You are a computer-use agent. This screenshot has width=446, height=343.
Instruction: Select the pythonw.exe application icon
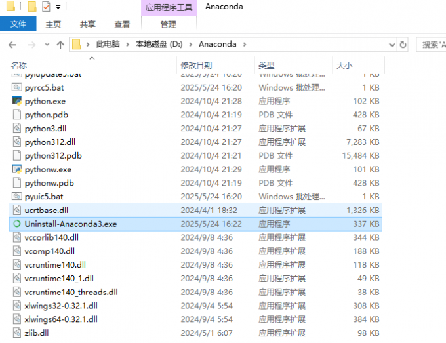pyautogui.click(x=17, y=169)
